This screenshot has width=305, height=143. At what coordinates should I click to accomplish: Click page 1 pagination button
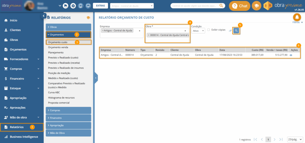tap(268, 139)
